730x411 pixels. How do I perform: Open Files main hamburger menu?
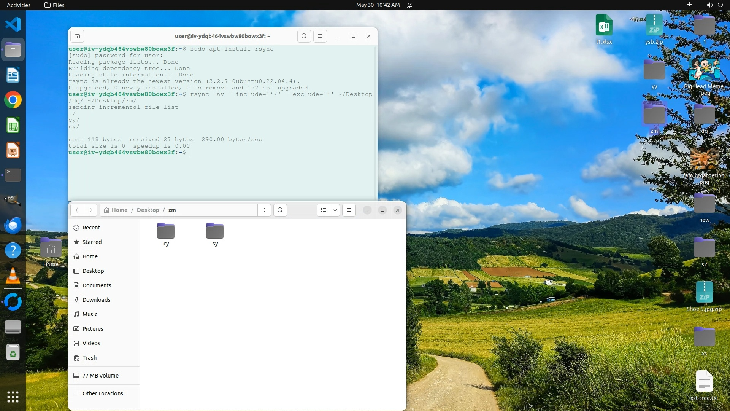click(x=349, y=210)
